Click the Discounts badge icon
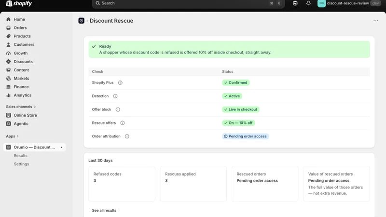 point(8,62)
